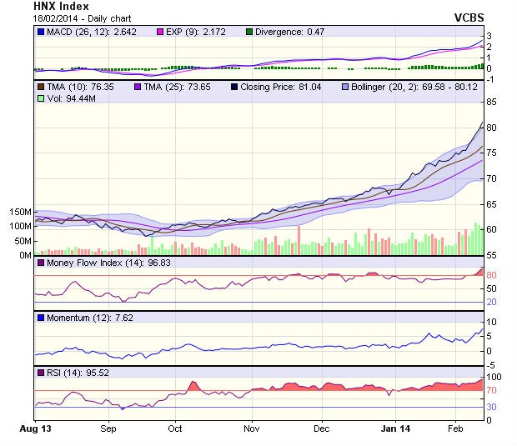Click the 150M volume axis label
Viewport: 517px width, 446px height.
click(20, 212)
